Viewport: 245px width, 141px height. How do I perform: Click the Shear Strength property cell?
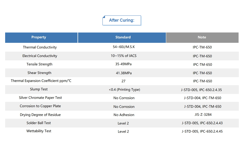coord(40,73)
